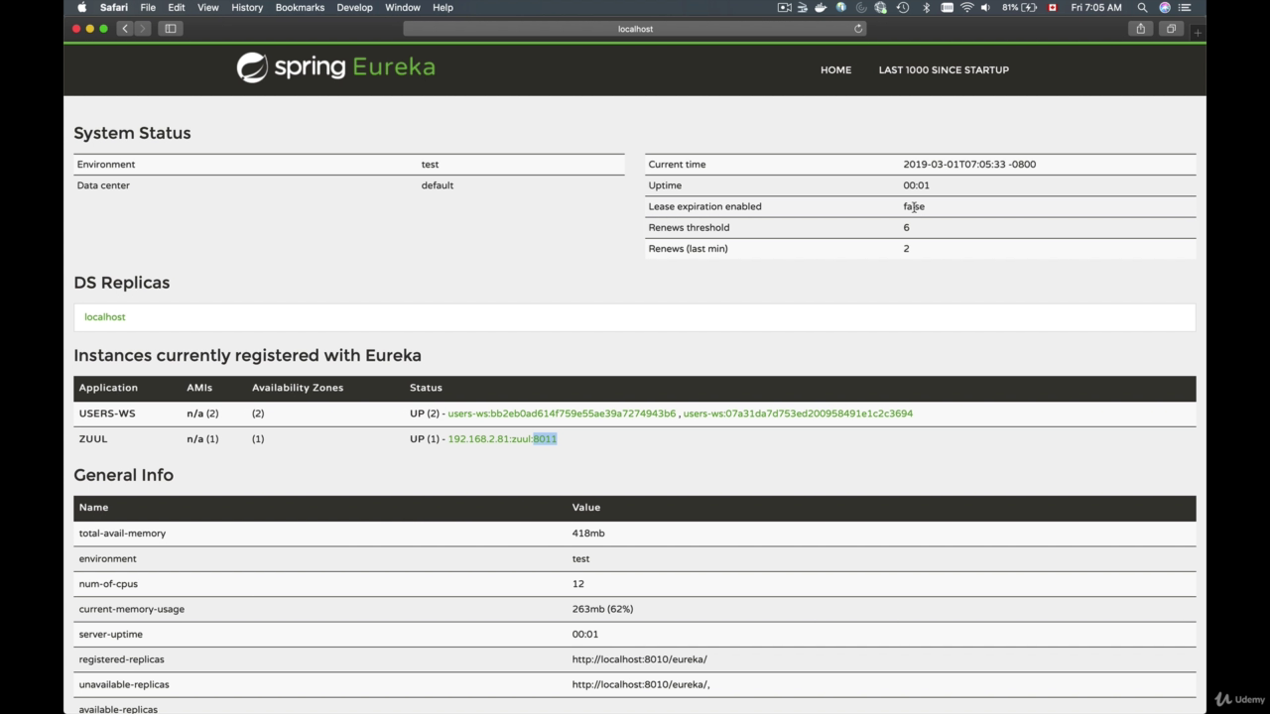Click the volume speaker icon

pyautogui.click(x=985, y=7)
